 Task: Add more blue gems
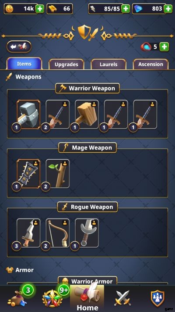[168, 9]
